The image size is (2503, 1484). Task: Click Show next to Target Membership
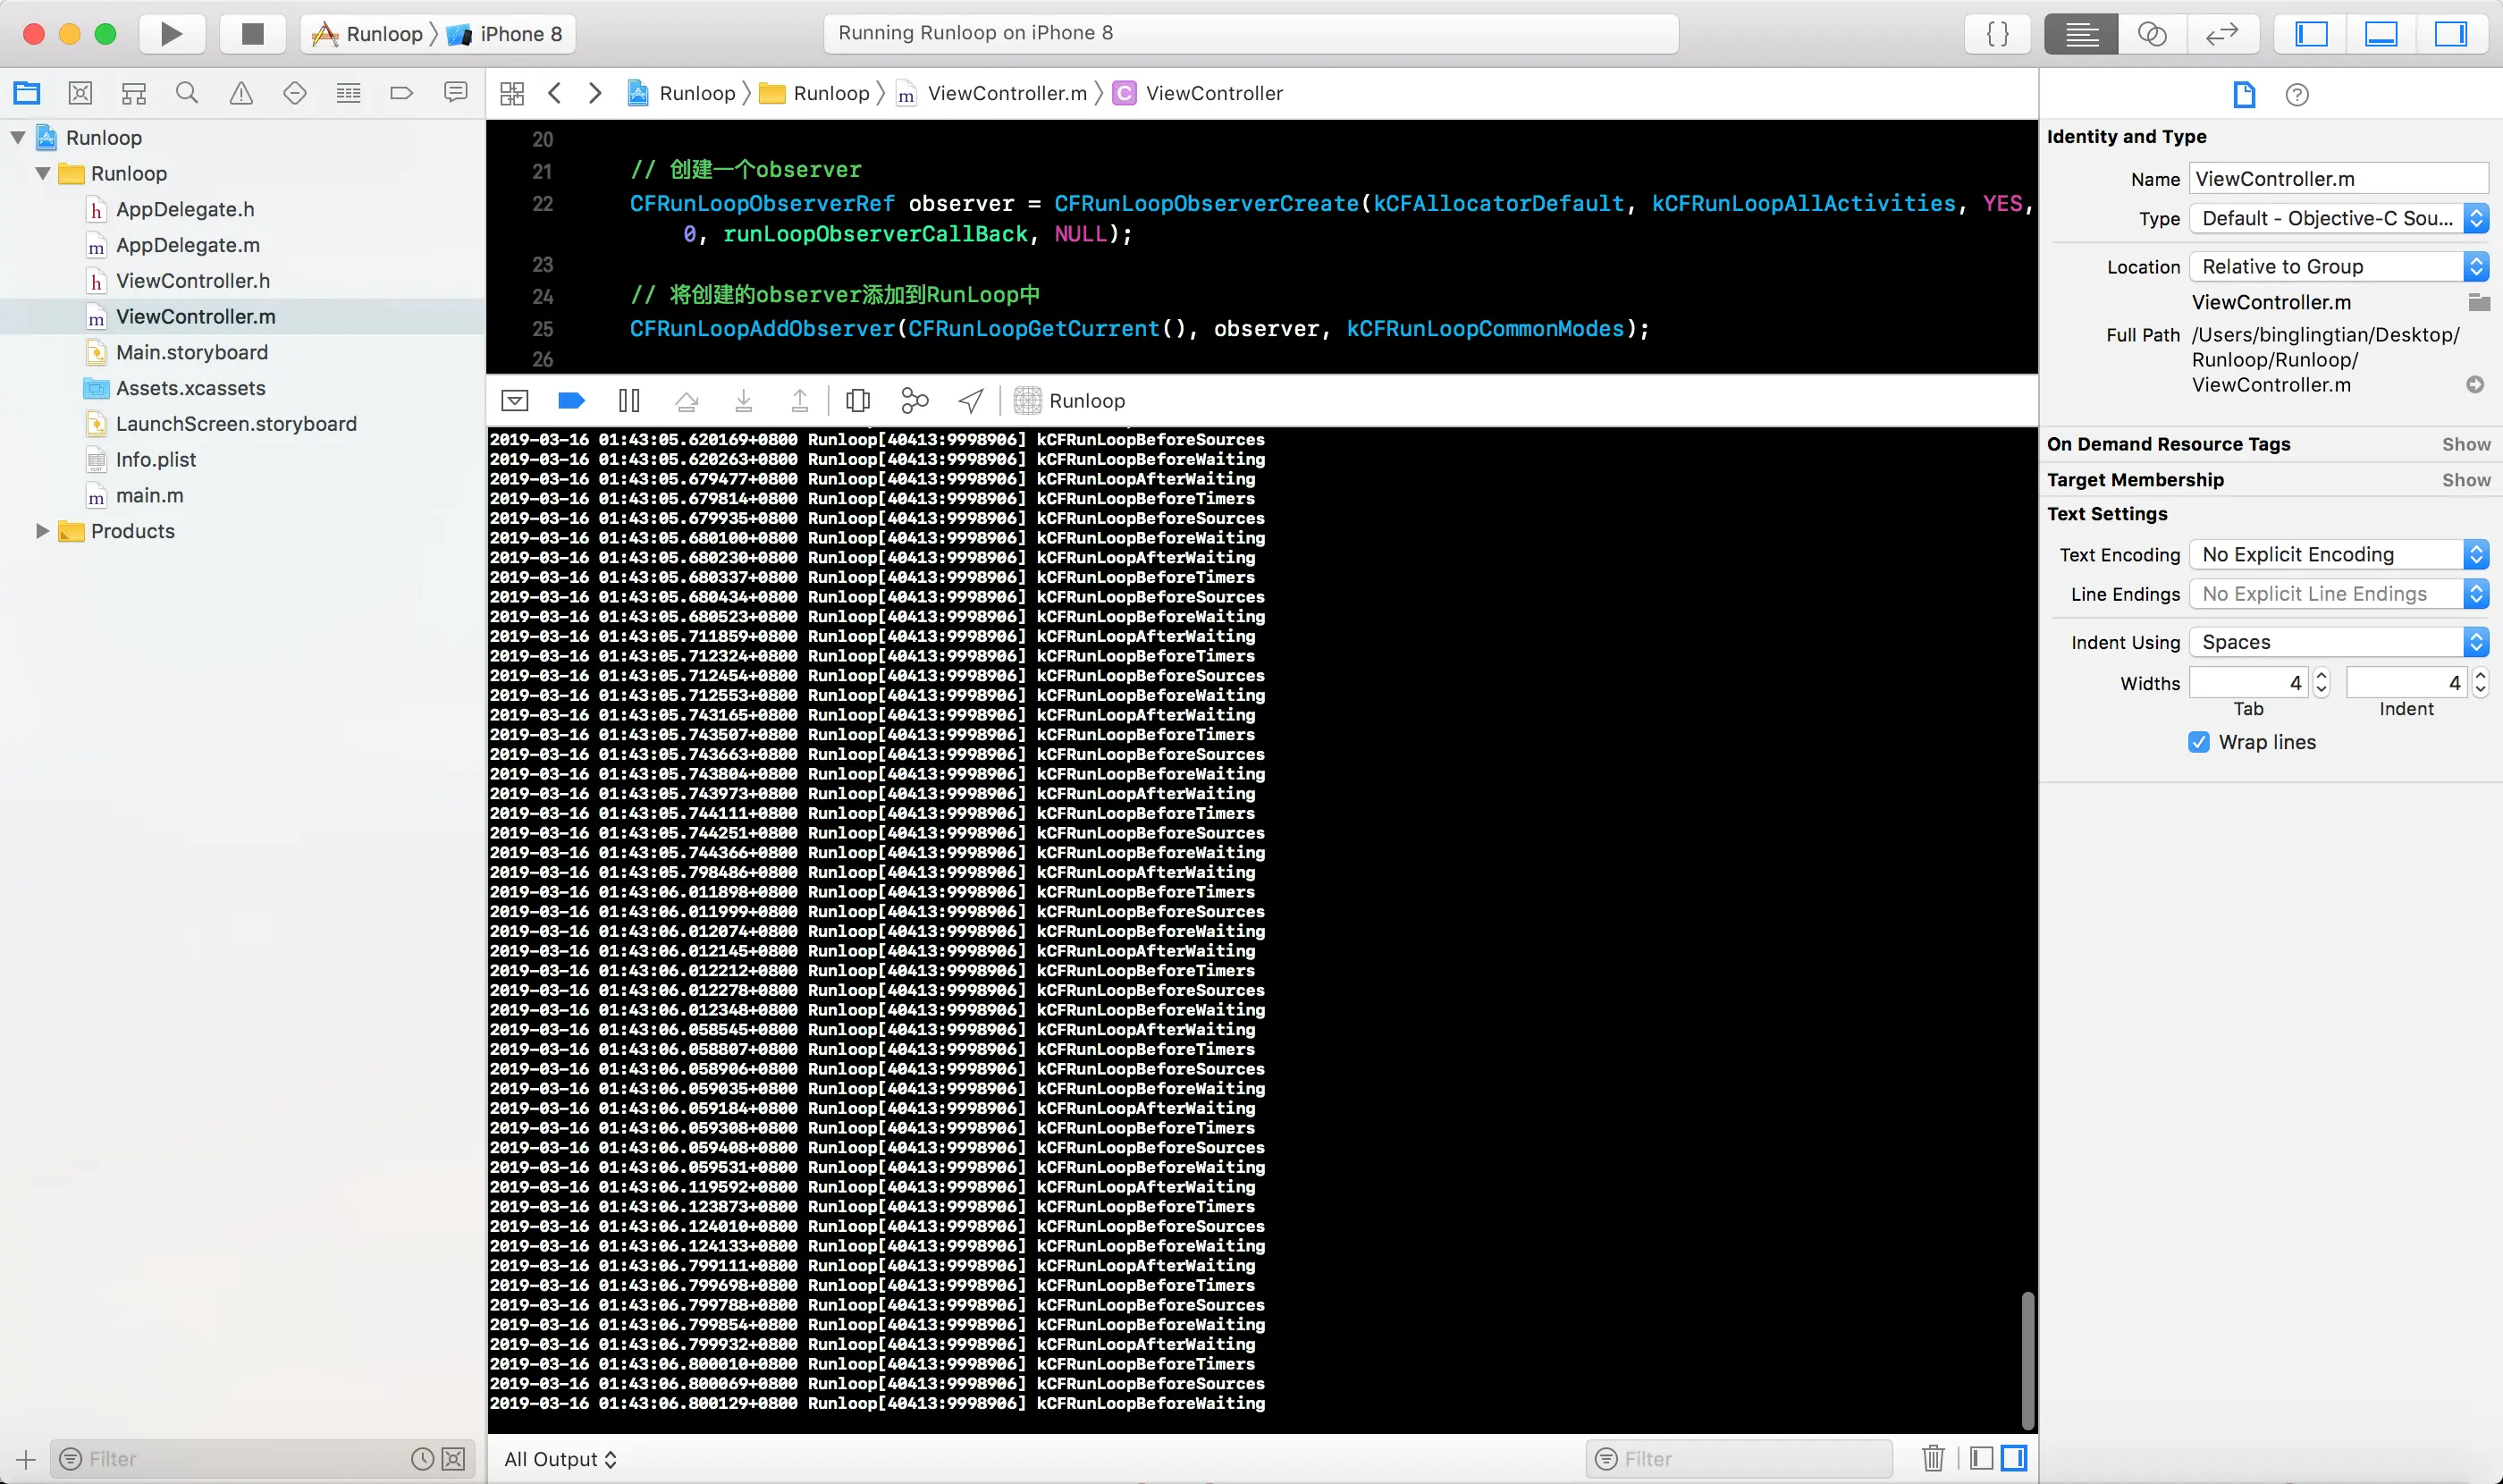point(2465,480)
